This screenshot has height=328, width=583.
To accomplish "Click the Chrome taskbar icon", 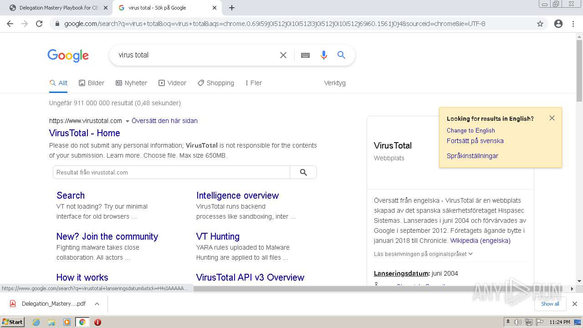I will click(82, 322).
